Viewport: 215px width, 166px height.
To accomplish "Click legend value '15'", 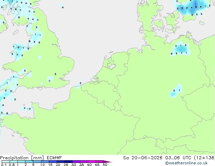I will (50, 165).
